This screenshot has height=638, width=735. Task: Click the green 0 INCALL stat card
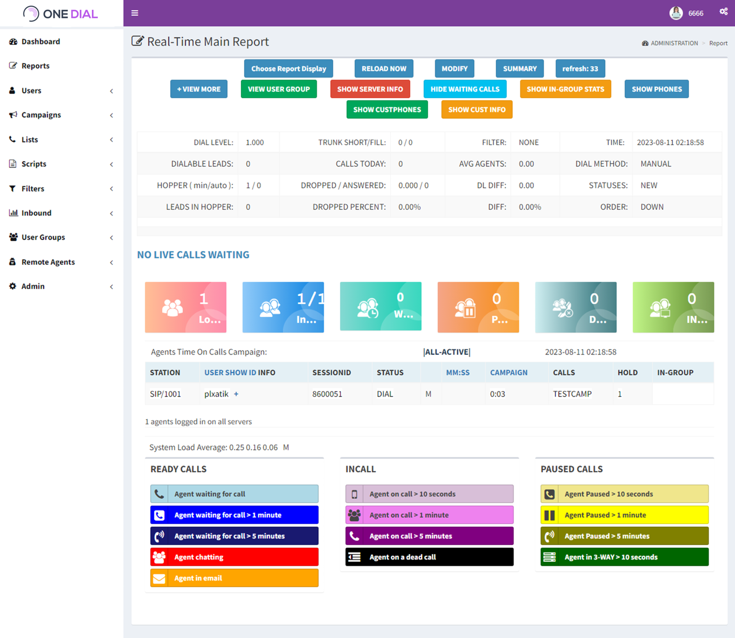point(673,307)
